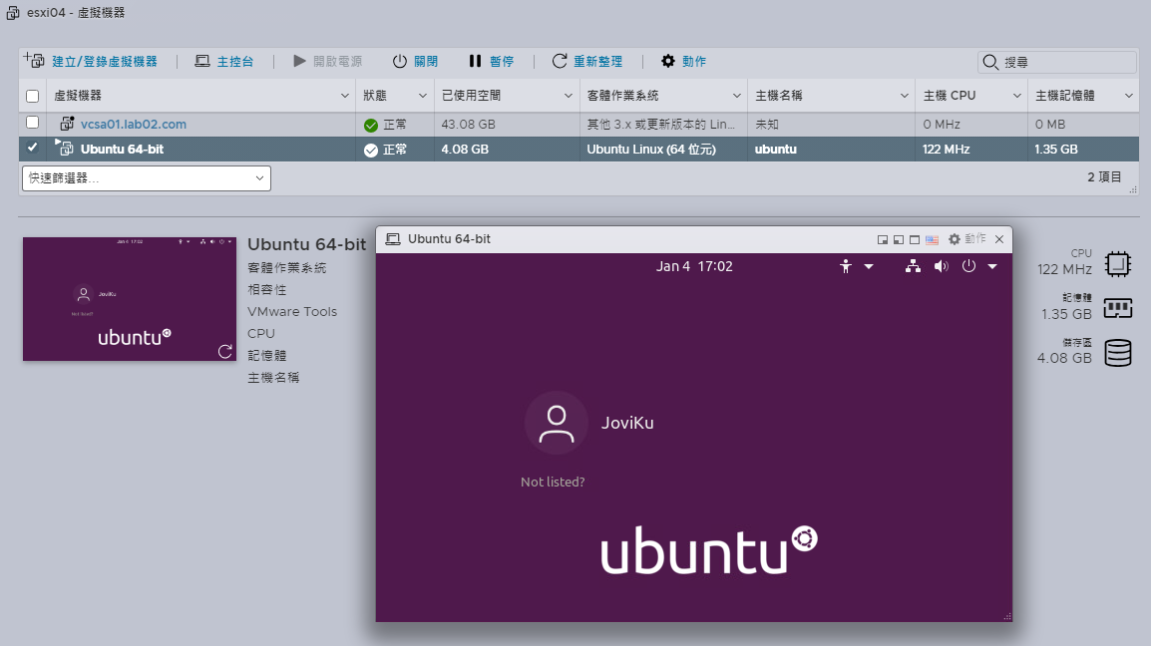Image resolution: width=1151 pixels, height=646 pixels.
Task: Click the VM icon beside vcsa01.lab02.com
Action: point(67,124)
